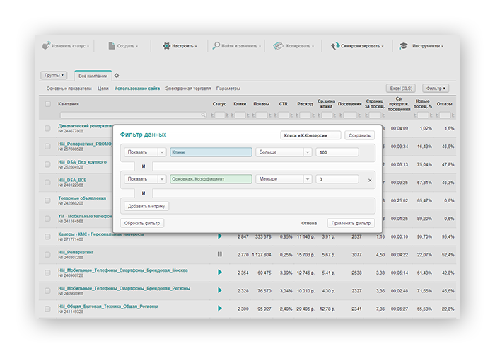Click the play status icon for НМ_Общая_Бытовая_Техника_Общая_Регионы
Screen dimensions: 495x354
(x=219, y=309)
